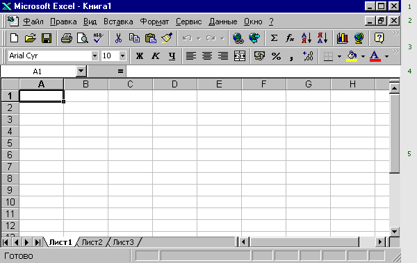Open the Вид menu
Screen dimensions: 417x263
click(x=90, y=22)
